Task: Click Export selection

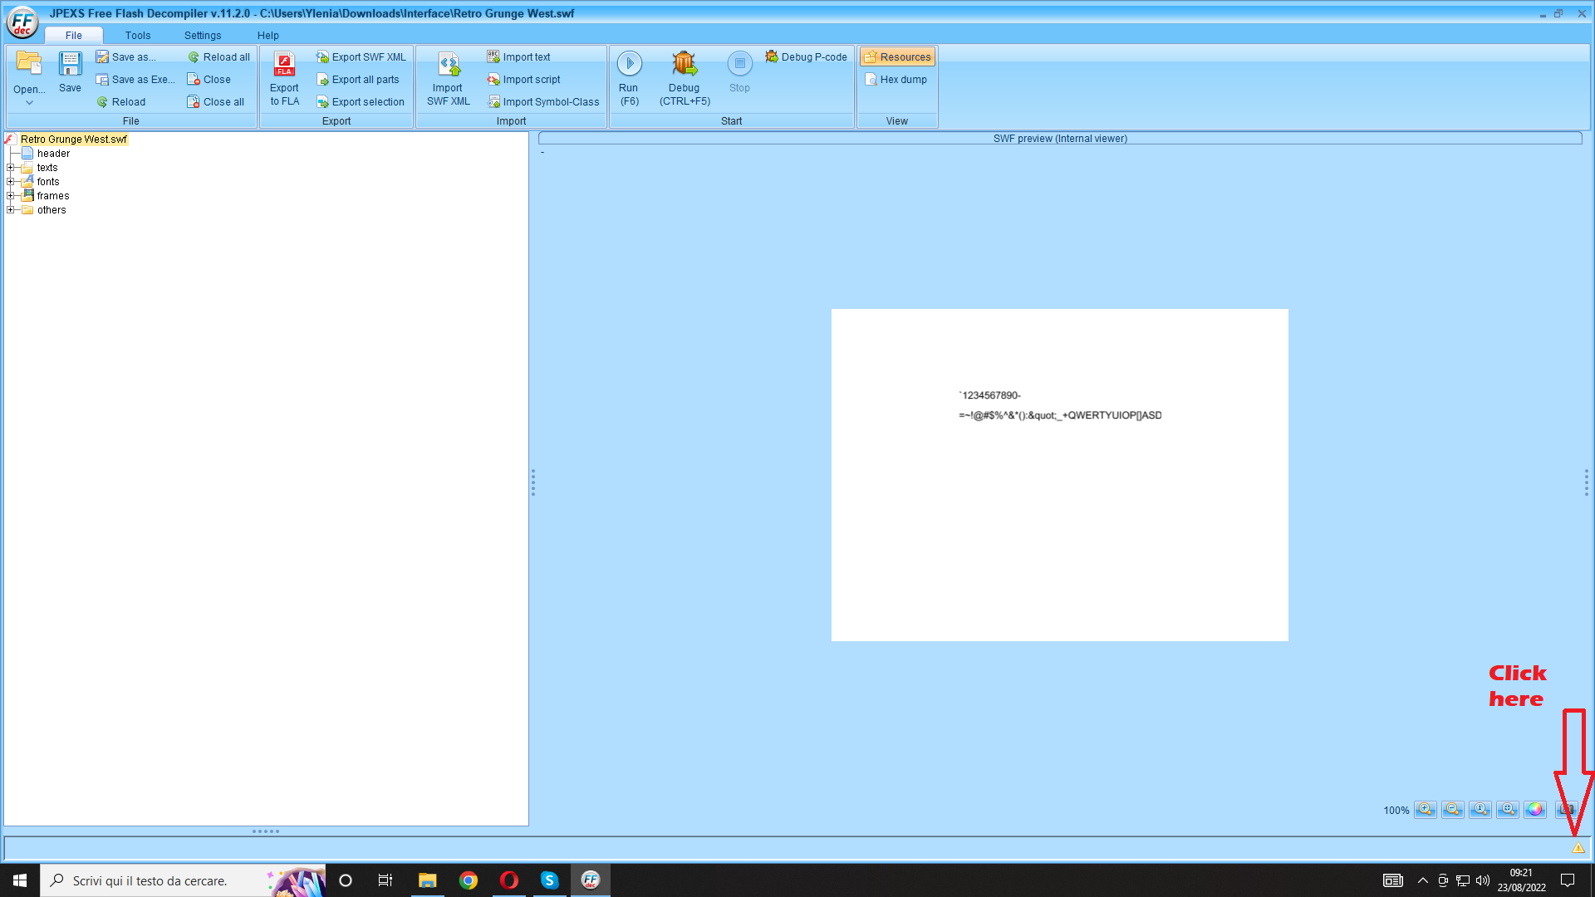Action: coord(360,102)
